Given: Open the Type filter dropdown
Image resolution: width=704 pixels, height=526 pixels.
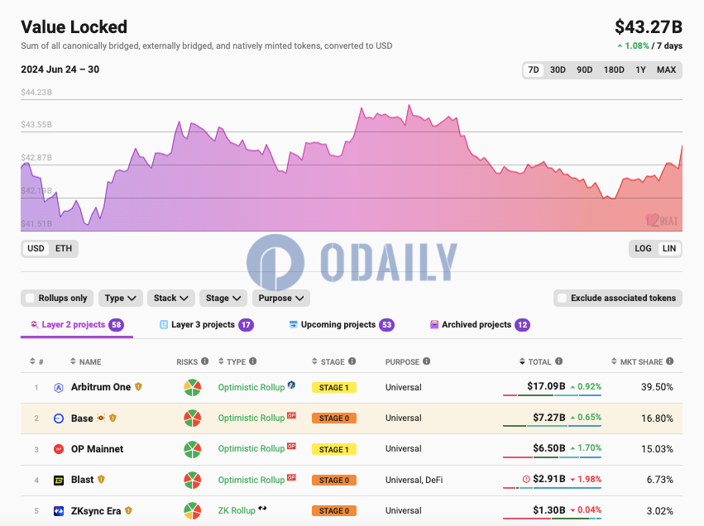Looking at the screenshot, I should click(120, 298).
